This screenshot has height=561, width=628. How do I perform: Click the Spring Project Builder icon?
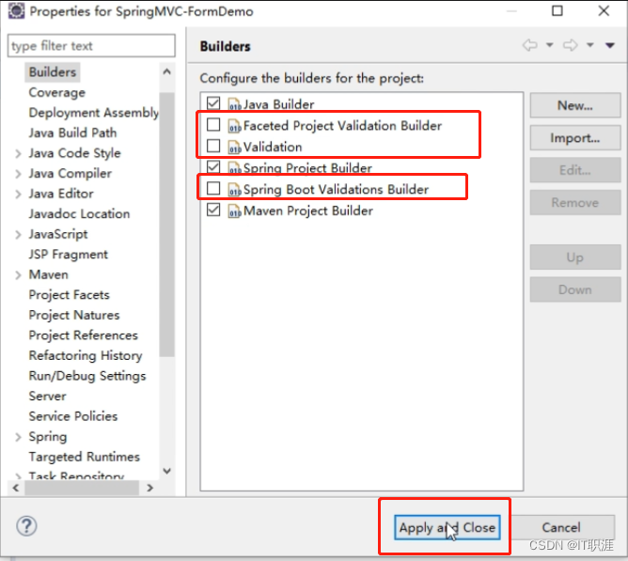(234, 168)
